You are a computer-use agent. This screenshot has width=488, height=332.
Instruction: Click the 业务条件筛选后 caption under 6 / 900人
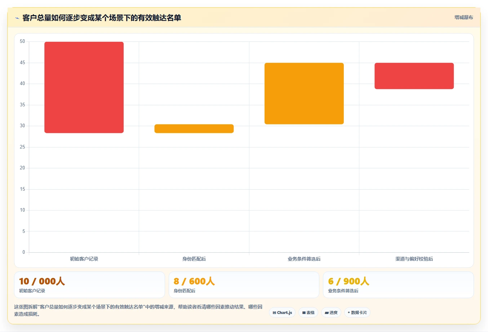click(343, 291)
